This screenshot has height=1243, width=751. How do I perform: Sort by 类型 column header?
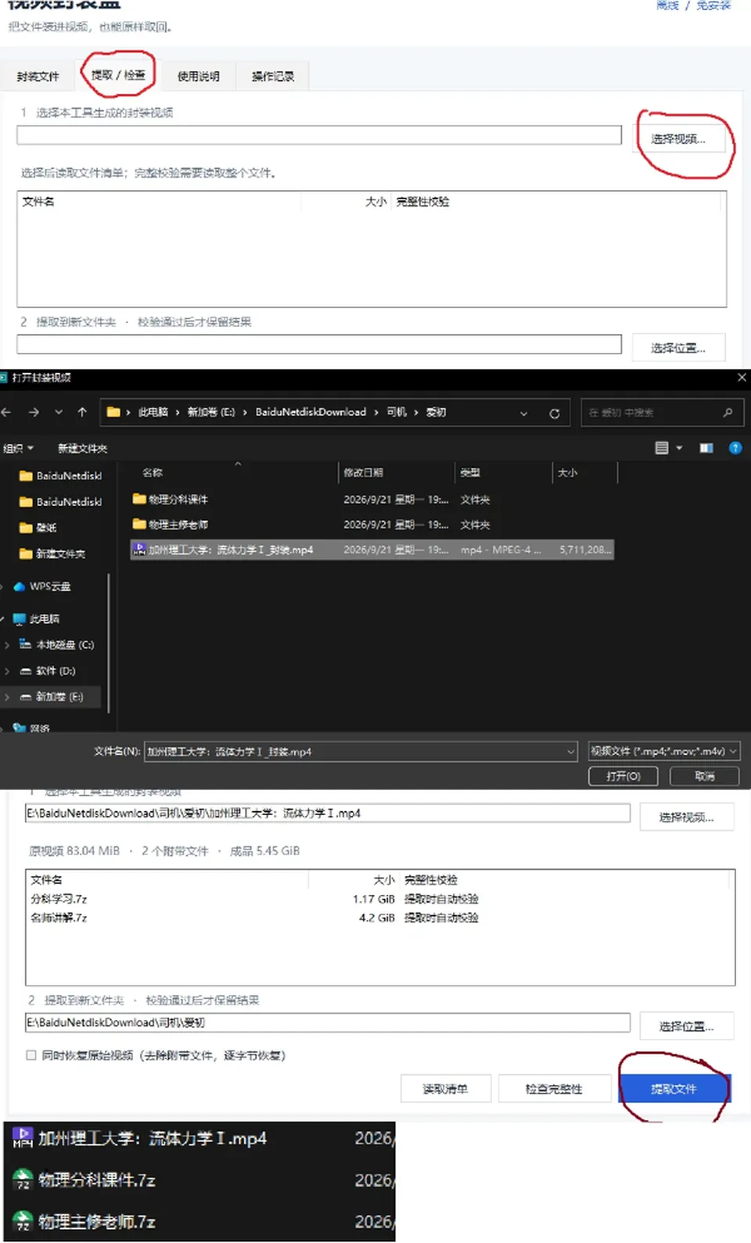click(470, 472)
